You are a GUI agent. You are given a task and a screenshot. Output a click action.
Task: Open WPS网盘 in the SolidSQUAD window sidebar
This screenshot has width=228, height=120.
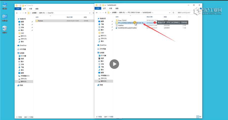102,49
